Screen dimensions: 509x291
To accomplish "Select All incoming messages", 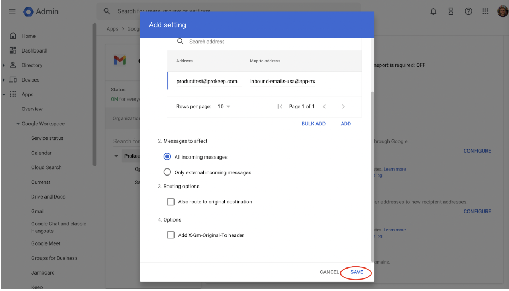I will pos(167,156).
